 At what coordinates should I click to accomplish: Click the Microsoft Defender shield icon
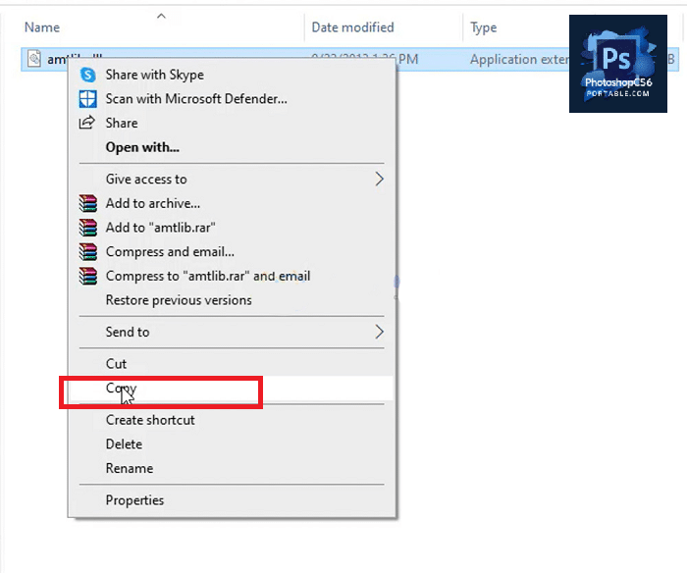tap(88, 99)
